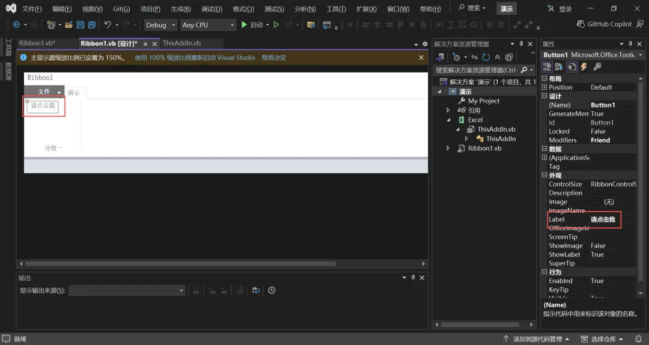
Task: Open the 工具(T) menu
Action: click(336, 8)
